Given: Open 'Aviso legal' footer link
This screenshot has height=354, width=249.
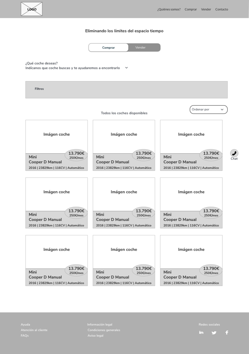Looking at the screenshot, I should coord(95,336).
